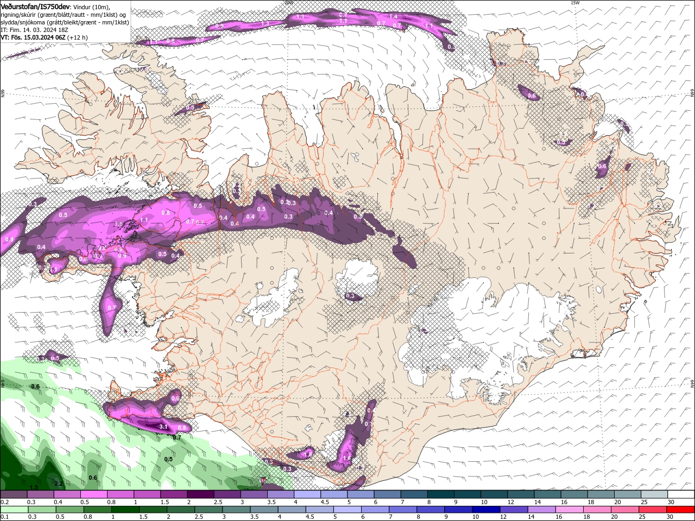
Task: Select the palest green rain swatch between 0.1 and 0.3
Action: click(13, 510)
